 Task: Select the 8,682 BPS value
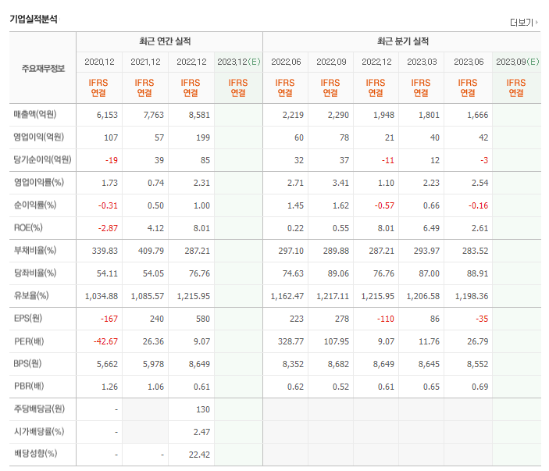coord(338,364)
